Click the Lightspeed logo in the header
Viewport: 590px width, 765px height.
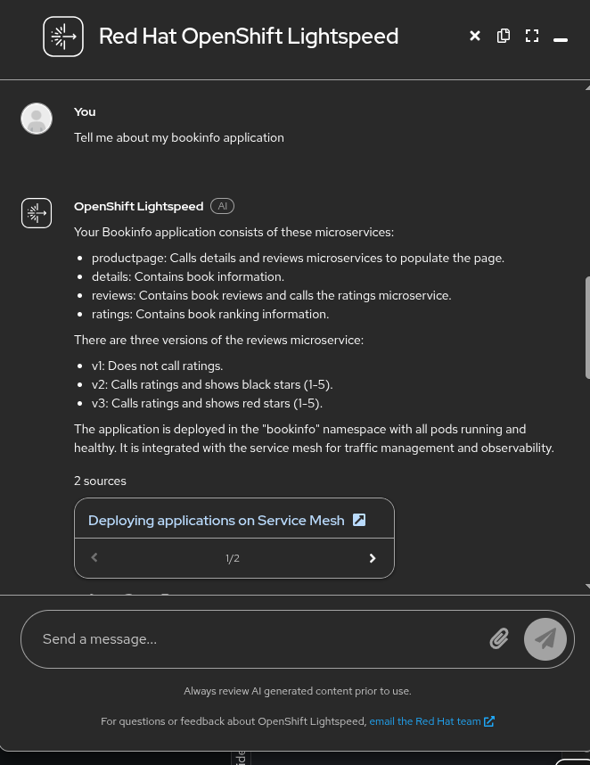coord(63,37)
